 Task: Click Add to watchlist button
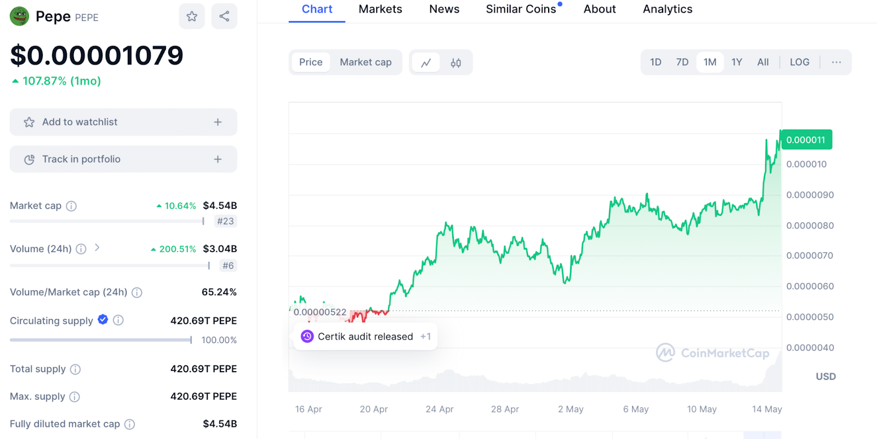[x=123, y=122]
